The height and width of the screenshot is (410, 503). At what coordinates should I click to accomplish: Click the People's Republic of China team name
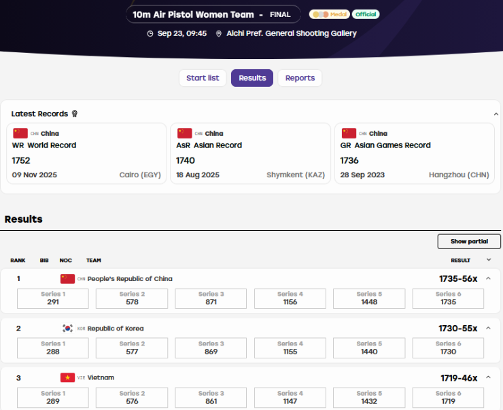pos(130,279)
